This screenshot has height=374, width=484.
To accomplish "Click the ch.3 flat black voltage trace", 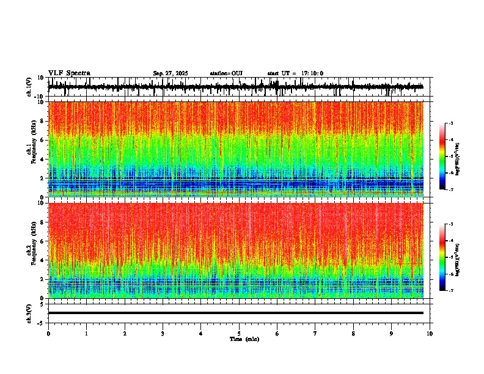I will (236, 313).
